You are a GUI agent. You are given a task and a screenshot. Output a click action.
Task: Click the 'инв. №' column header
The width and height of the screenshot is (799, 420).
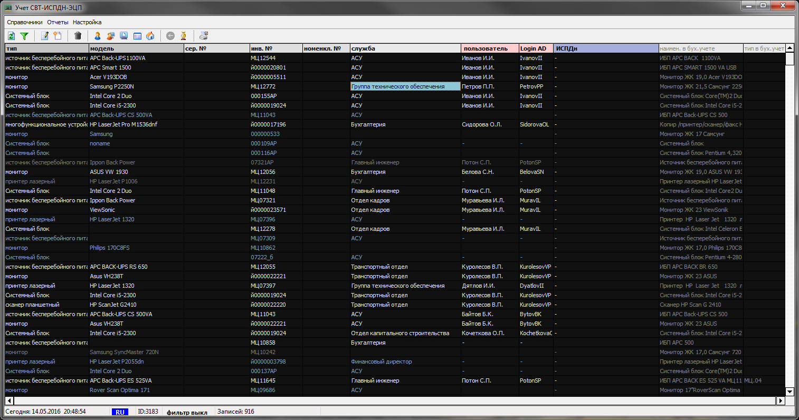coord(276,48)
